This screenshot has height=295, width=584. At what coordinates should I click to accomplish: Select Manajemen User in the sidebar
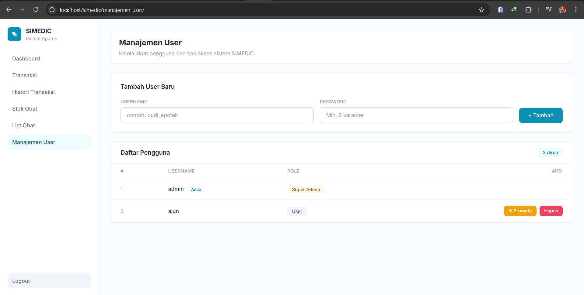point(49,142)
